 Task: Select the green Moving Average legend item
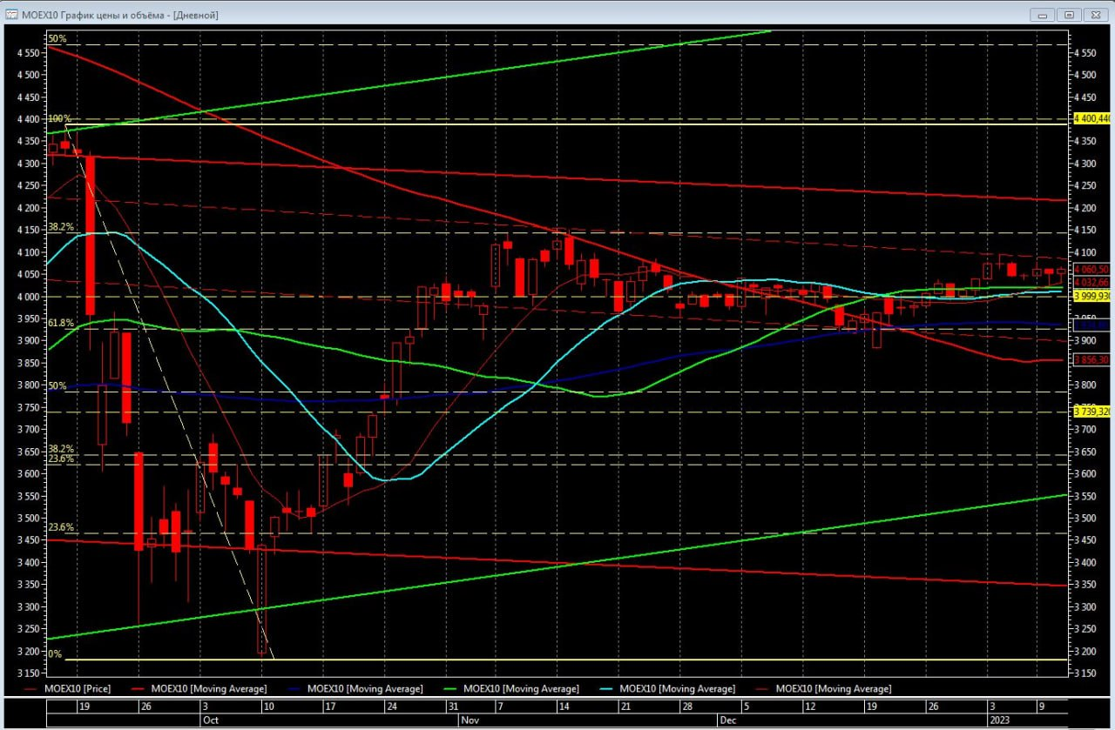[x=521, y=688]
